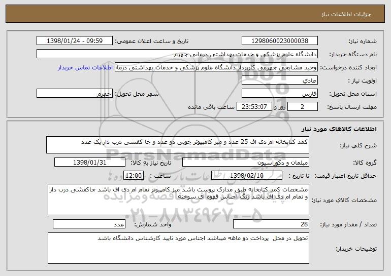This screenshot has width=391, height=276.
Task: Click the need date field 1398/01/31
Action: 90,163
